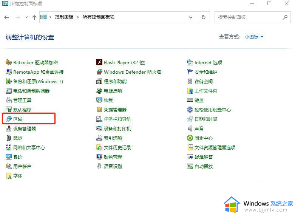Expand the 查看方式 小图标 dropdown
The width and height of the screenshot is (295, 215).
tap(254, 37)
